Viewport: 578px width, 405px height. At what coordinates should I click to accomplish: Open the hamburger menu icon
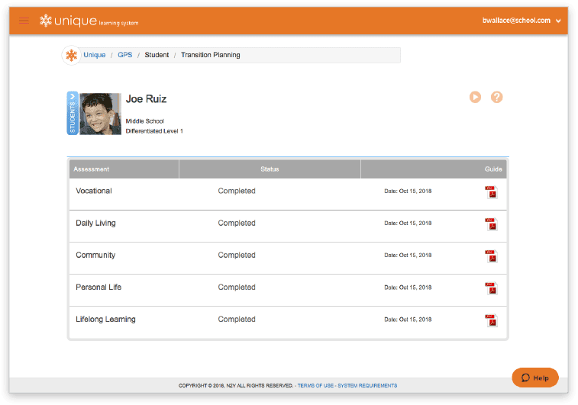pyautogui.click(x=24, y=21)
